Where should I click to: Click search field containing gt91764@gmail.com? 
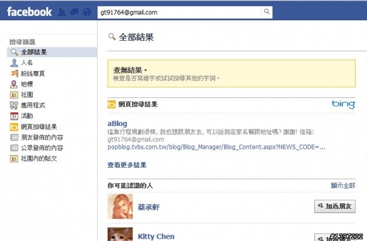tap(179, 13)
